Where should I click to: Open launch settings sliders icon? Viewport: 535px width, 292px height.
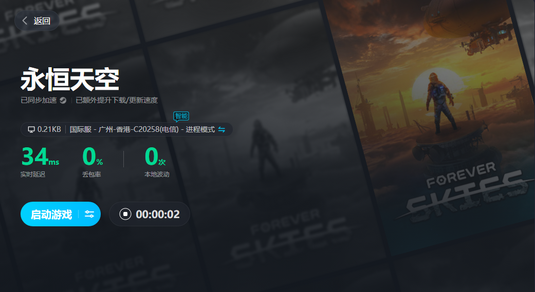coord(89,215)
